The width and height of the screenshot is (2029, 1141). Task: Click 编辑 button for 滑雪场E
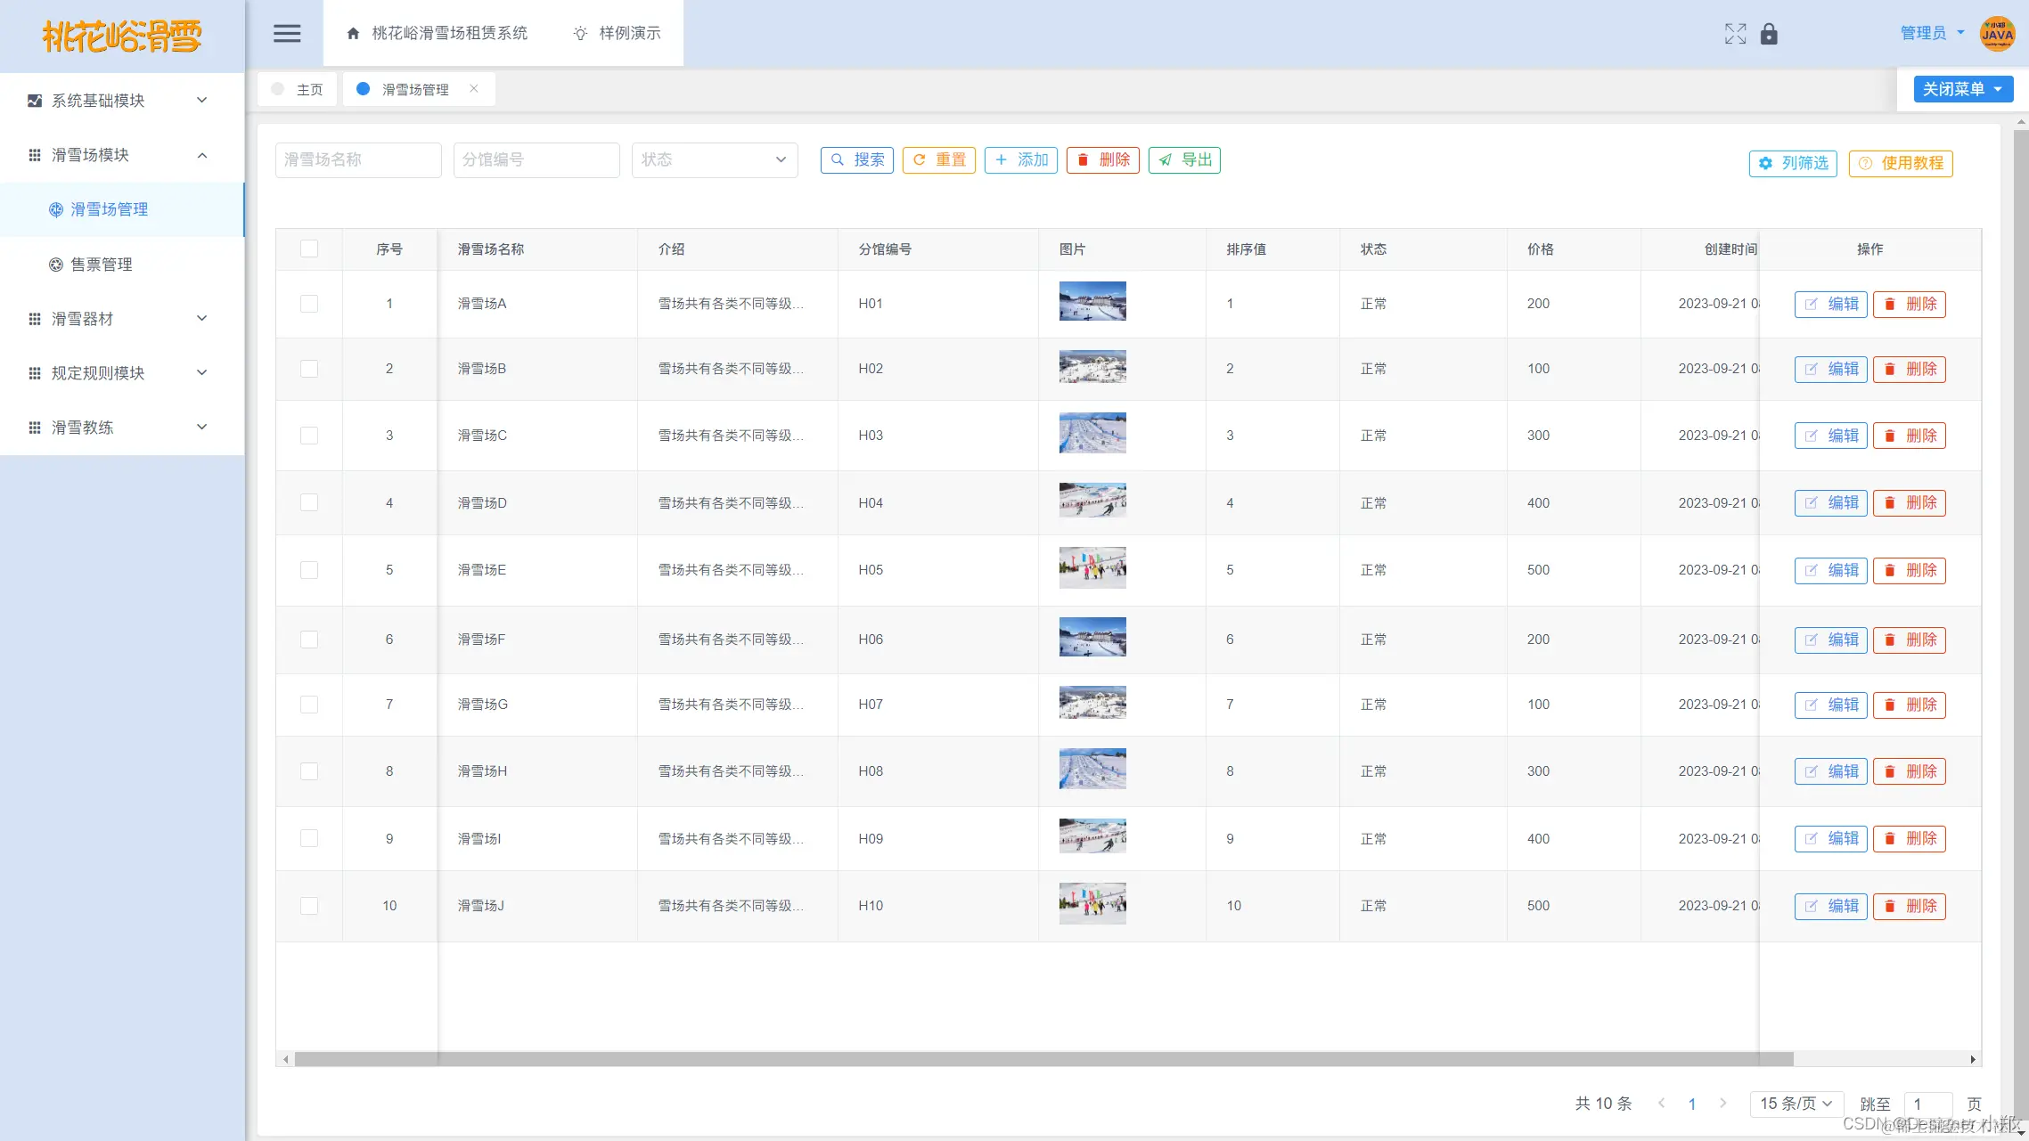(x=1830, y=570)
